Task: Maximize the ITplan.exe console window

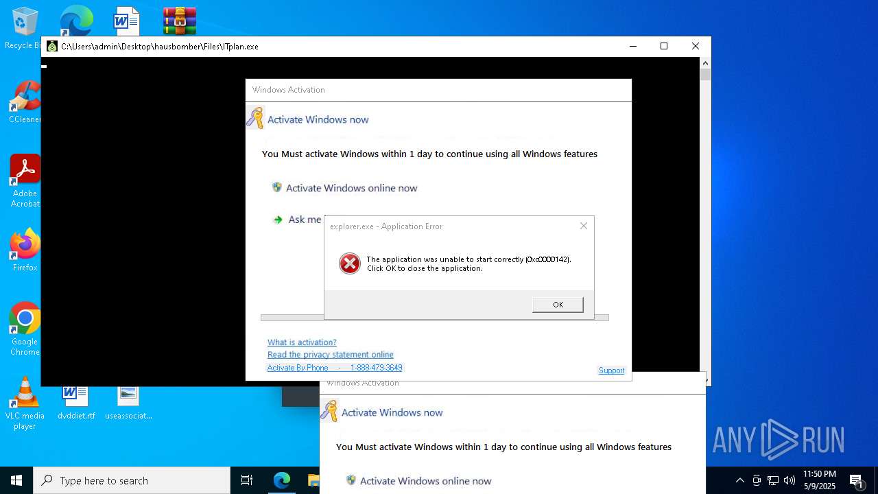Action: [x=664, y=46]
